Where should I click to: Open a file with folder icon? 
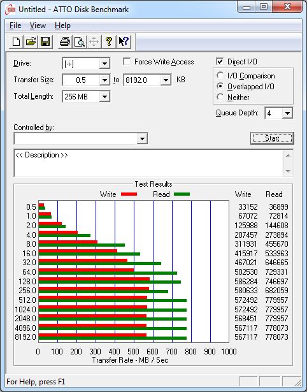click(31, 41)
